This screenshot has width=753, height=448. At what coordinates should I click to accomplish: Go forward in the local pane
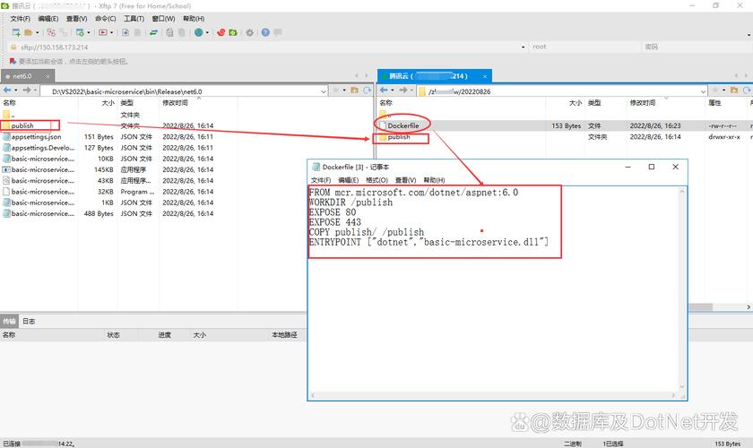coord(27,90)
